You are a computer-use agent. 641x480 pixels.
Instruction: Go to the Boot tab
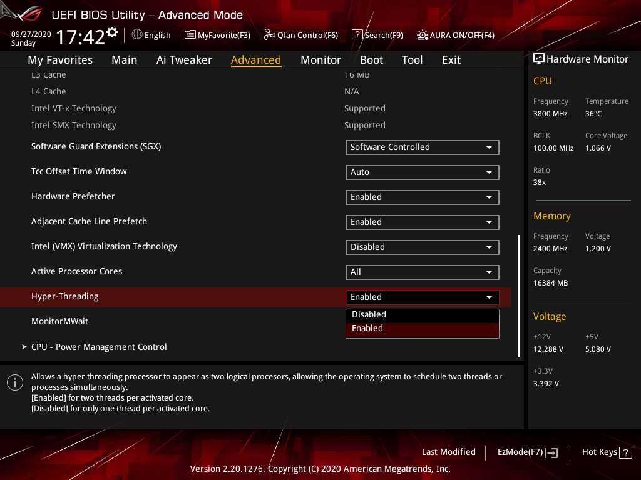(371, 60)
